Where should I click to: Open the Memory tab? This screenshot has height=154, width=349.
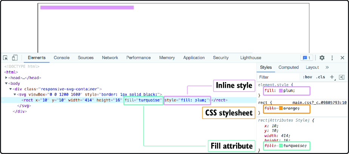point(167,58)
